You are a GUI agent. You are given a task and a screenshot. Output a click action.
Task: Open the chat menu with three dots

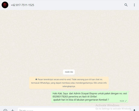coord(134,5)
